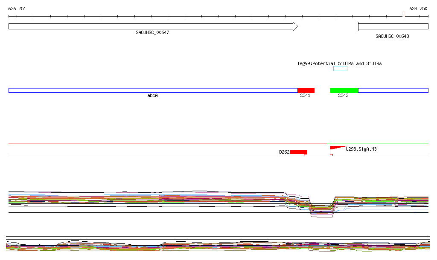Click the end coordinate 638 750
The height and width of the screenshot is (260, 437).
coord(418,9)
